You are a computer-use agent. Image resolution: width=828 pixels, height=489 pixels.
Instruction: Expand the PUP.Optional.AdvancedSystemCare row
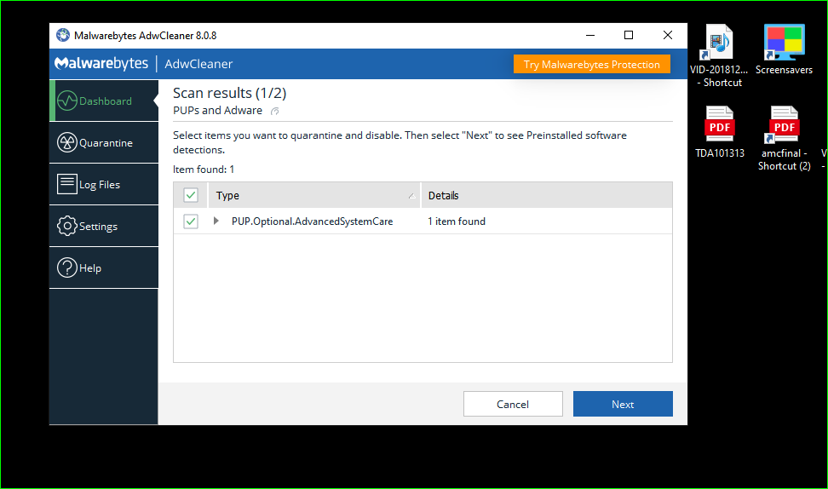[216, 221]
